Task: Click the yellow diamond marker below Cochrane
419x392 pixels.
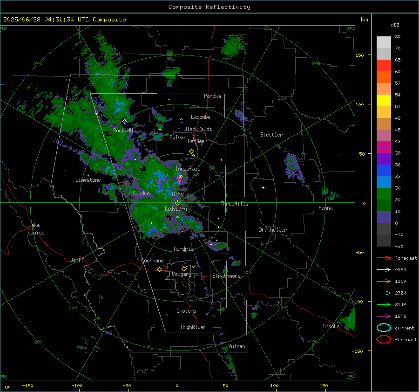Action: click(159, 269)
